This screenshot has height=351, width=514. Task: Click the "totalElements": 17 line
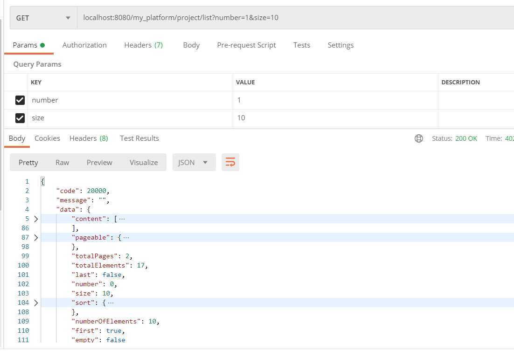pos(110,265)
